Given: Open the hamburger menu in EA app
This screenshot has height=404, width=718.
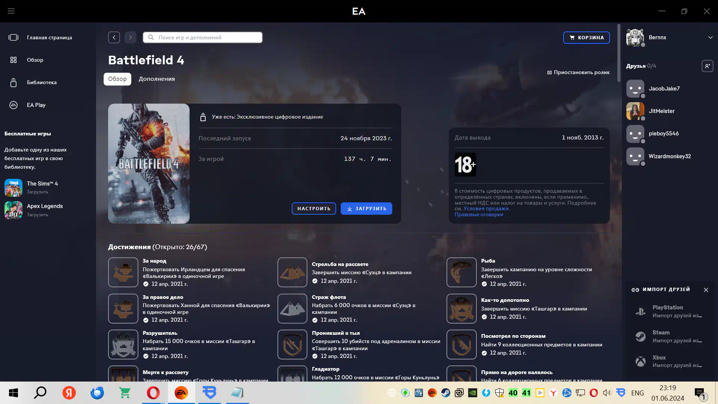Looking at the screenshot, I should (11, 11).
